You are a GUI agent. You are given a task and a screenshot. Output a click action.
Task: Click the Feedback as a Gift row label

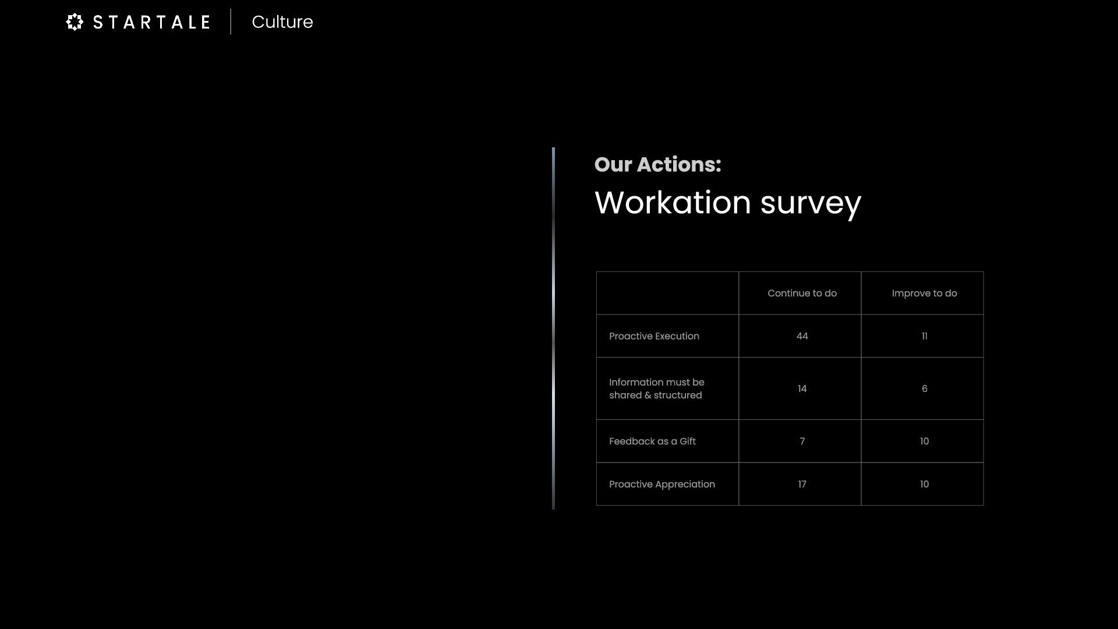652,441
